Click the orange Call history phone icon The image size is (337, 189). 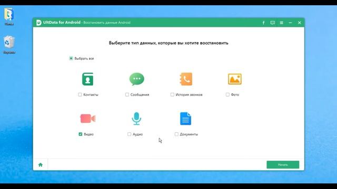coord(186,79)
